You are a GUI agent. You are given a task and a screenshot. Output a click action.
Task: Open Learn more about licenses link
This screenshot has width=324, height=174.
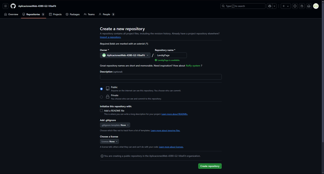coord(171,147)
